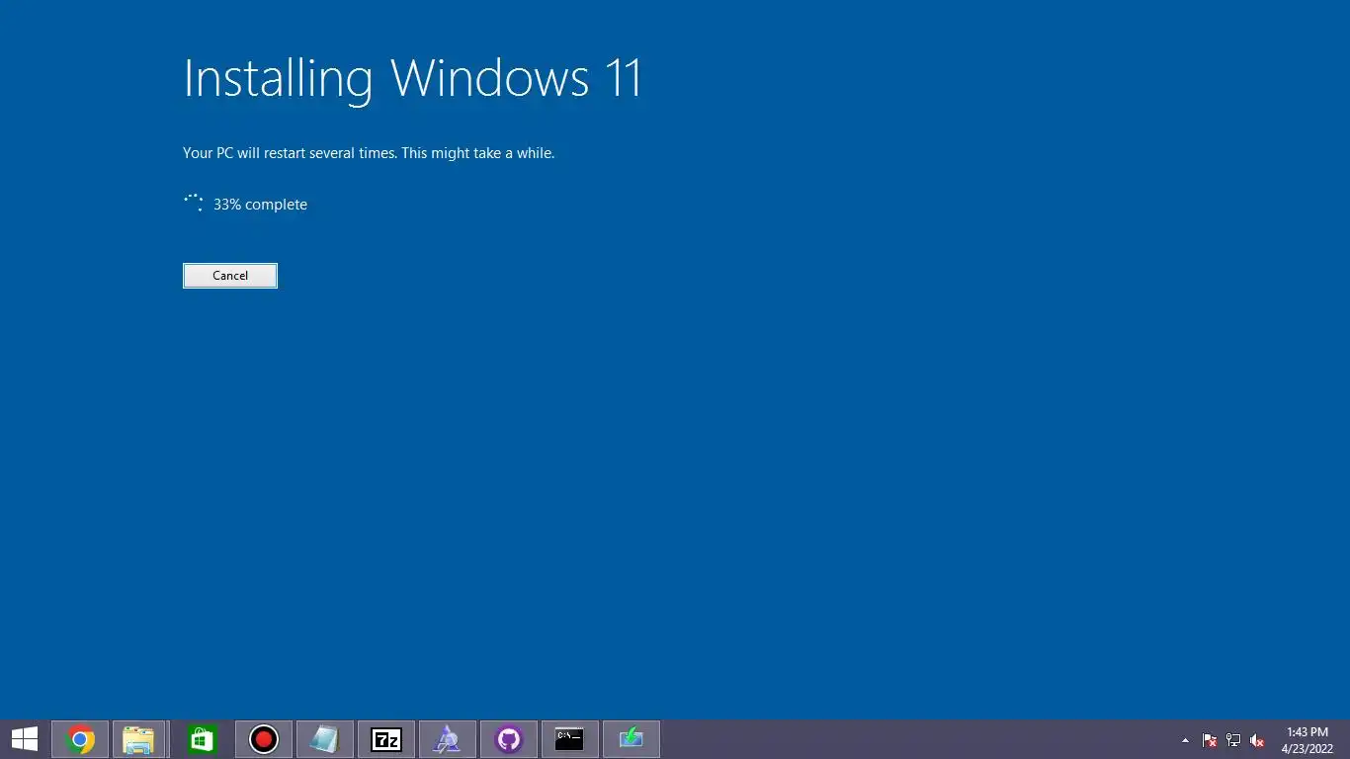
Task: Cancel the Windows 11 installation
Action: tap(230, 276)
